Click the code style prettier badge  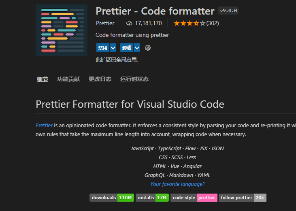pyautogui.click(x=194, y=198)
